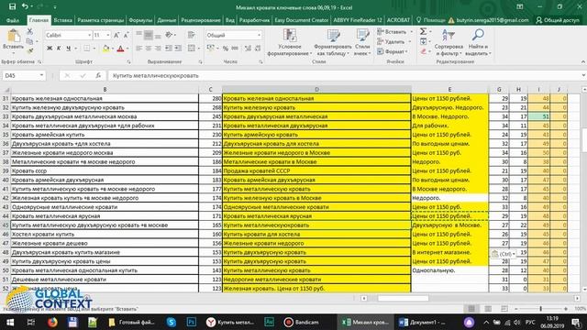587x330 pixels.
Task: Open Firefox from the taskbar
Action: [52, 322]
